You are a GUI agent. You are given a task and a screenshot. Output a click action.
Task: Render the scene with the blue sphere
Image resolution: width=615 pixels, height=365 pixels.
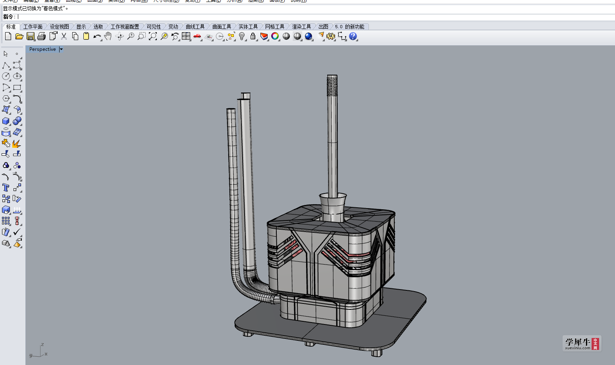point(308,37)
